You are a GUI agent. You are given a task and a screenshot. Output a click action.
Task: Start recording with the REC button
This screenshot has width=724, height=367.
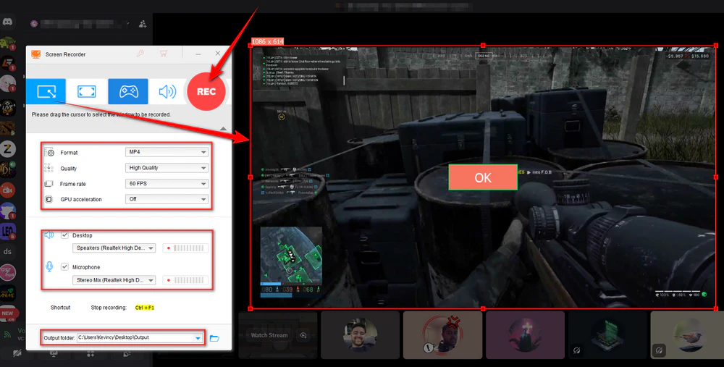(206, 91)
